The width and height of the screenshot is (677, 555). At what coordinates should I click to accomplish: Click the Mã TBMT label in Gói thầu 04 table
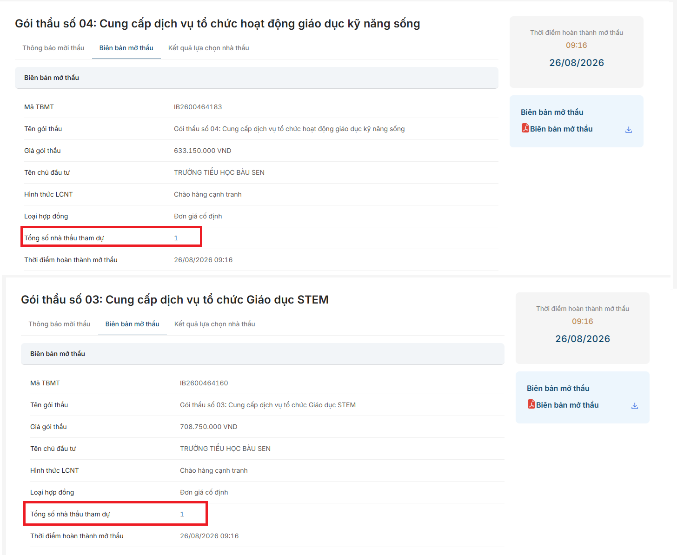pyautogui.click(x=39, y=107)
